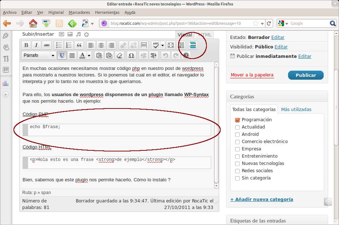Insert an ordered numbered list
Image resolution: width=339 pixels, height=225 pixels.
[69, 45]
